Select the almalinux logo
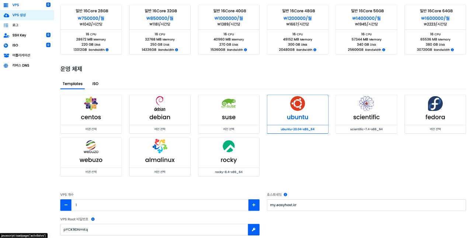Viewport: 472px width, 238px height. (160, 146)
